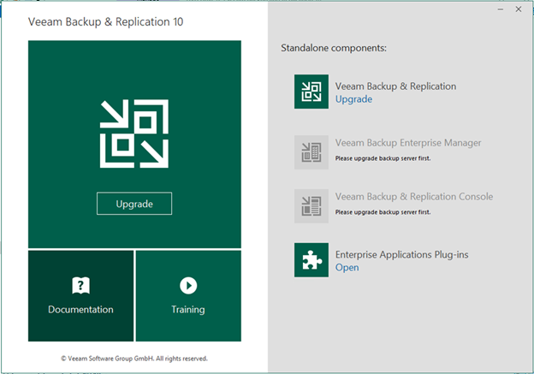The width and height of the screenshot is (534, 374).
Task: Open the Training tile
Action: (188, 295)
